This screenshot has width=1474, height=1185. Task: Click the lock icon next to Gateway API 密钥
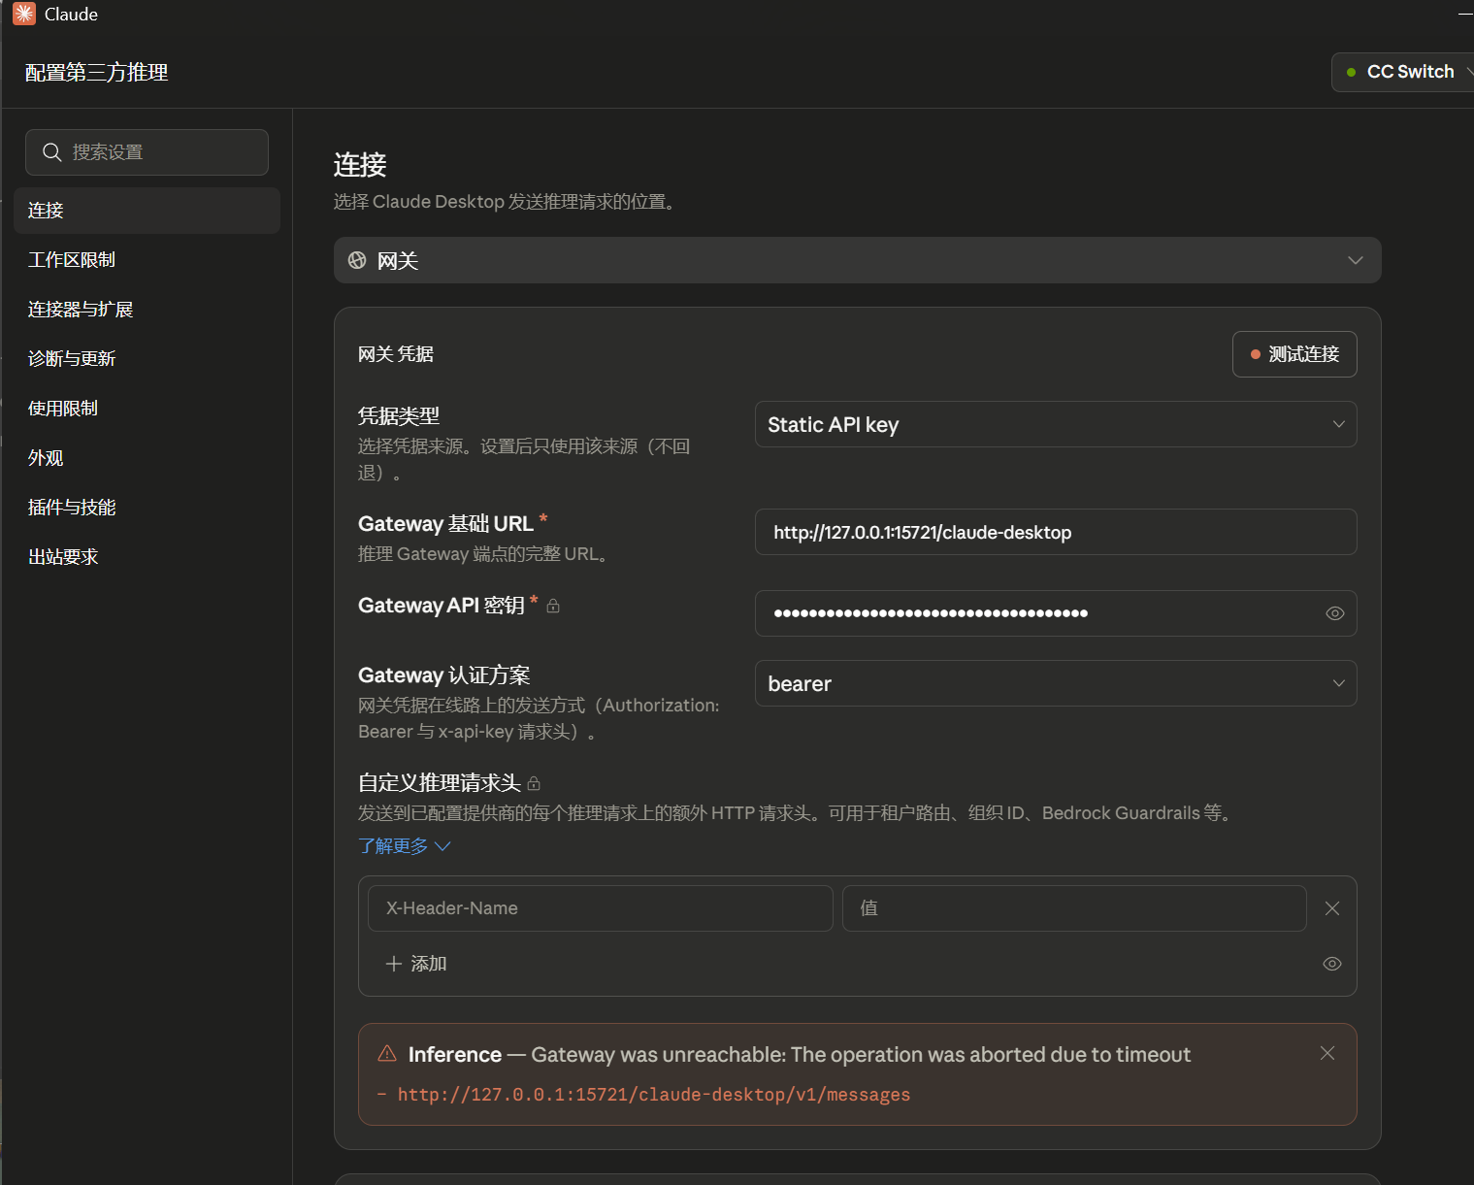pos(553,606)
